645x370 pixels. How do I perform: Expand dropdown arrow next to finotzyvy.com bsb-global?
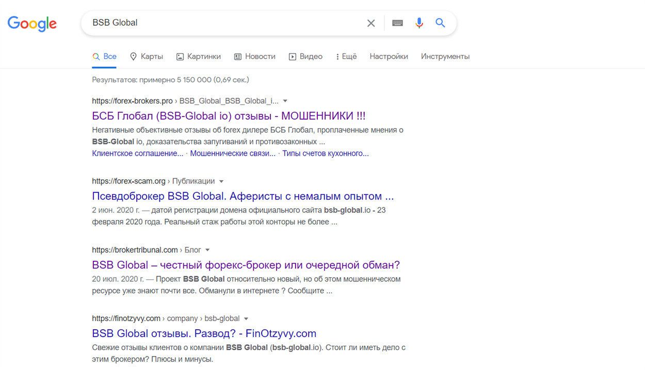click(x=246, y=318)
